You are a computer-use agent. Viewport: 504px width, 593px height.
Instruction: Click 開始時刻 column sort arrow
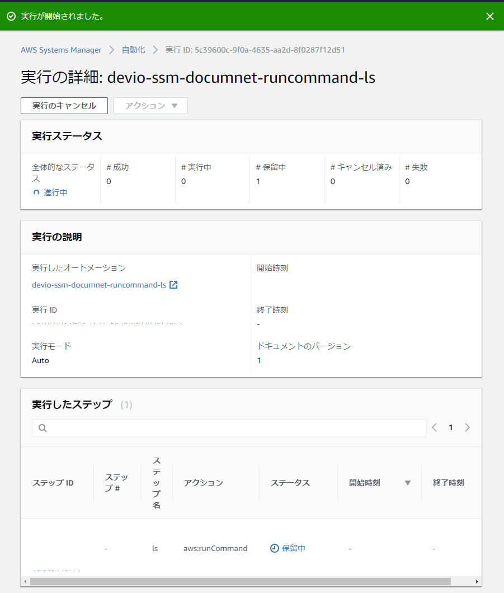(408, 483)
